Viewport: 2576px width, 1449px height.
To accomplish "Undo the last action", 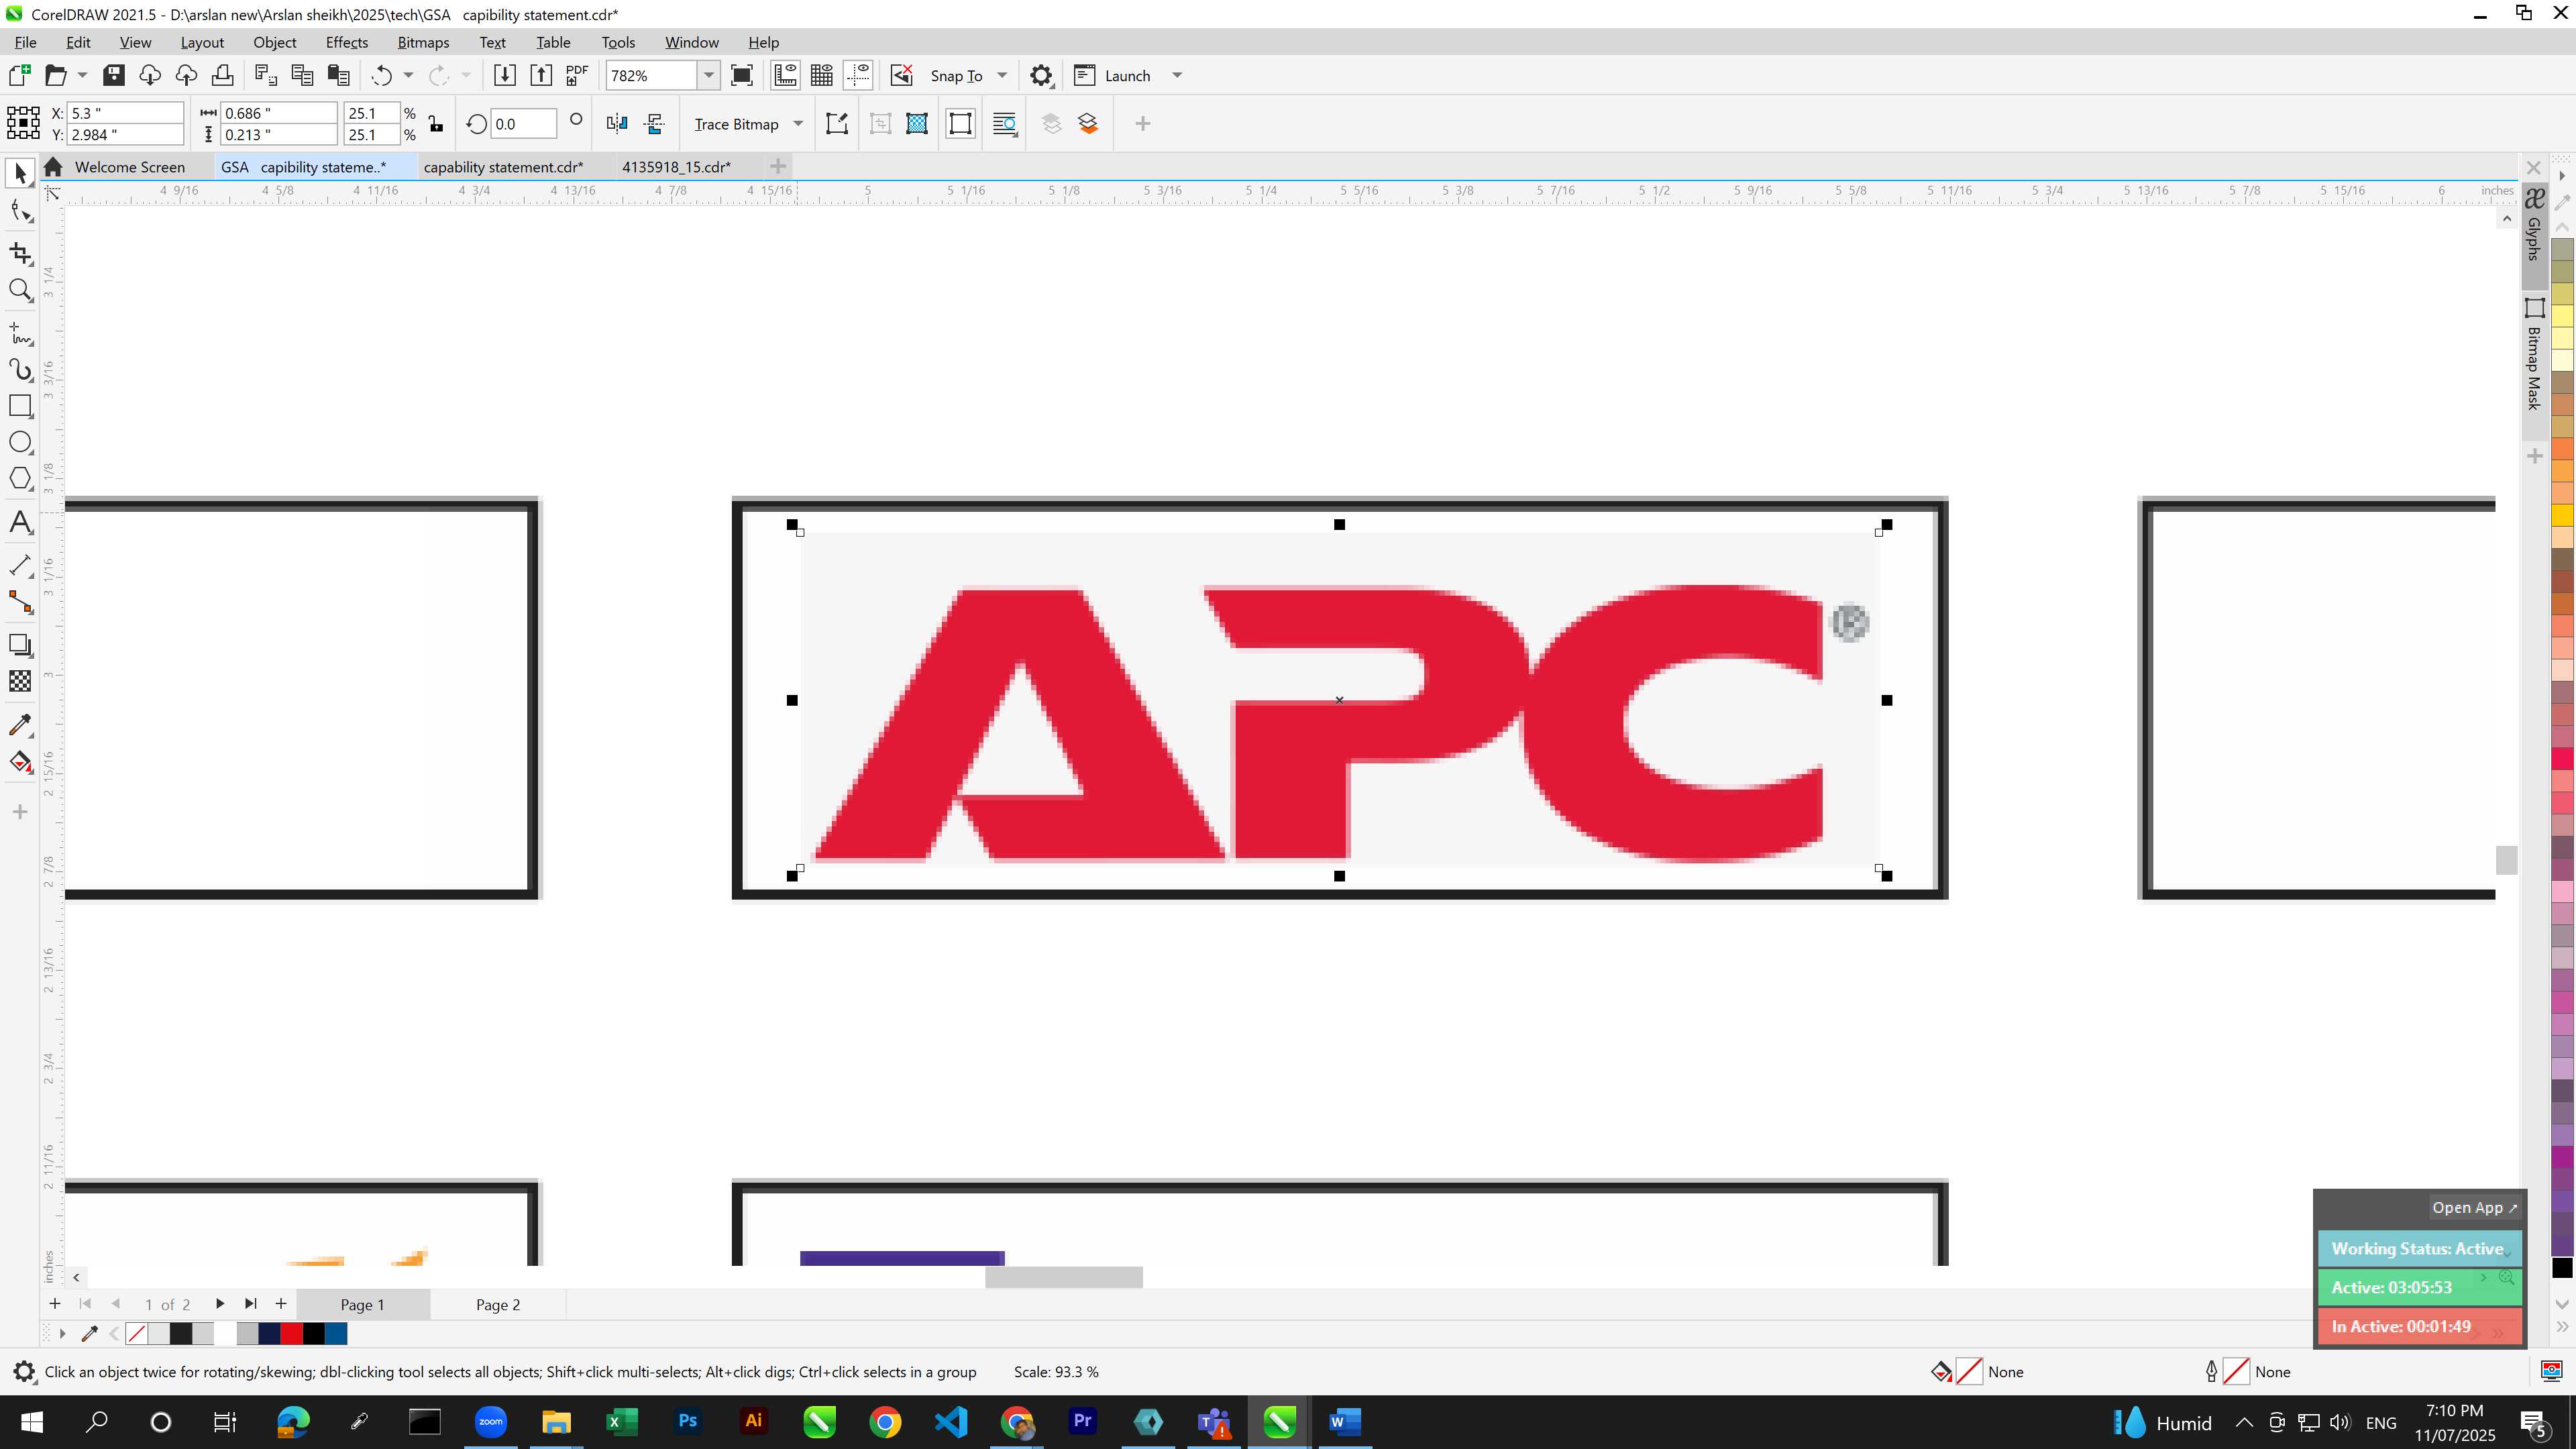I will point(382,76).
